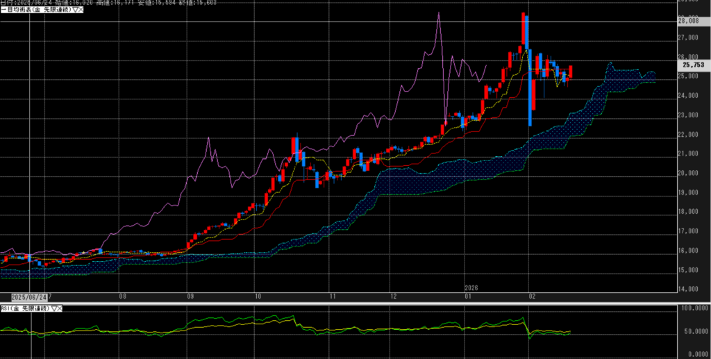Select the 2026 year marker on time axis
This screenshot has width=711, height=359.
pyautogui.click(x=471, y=287)
